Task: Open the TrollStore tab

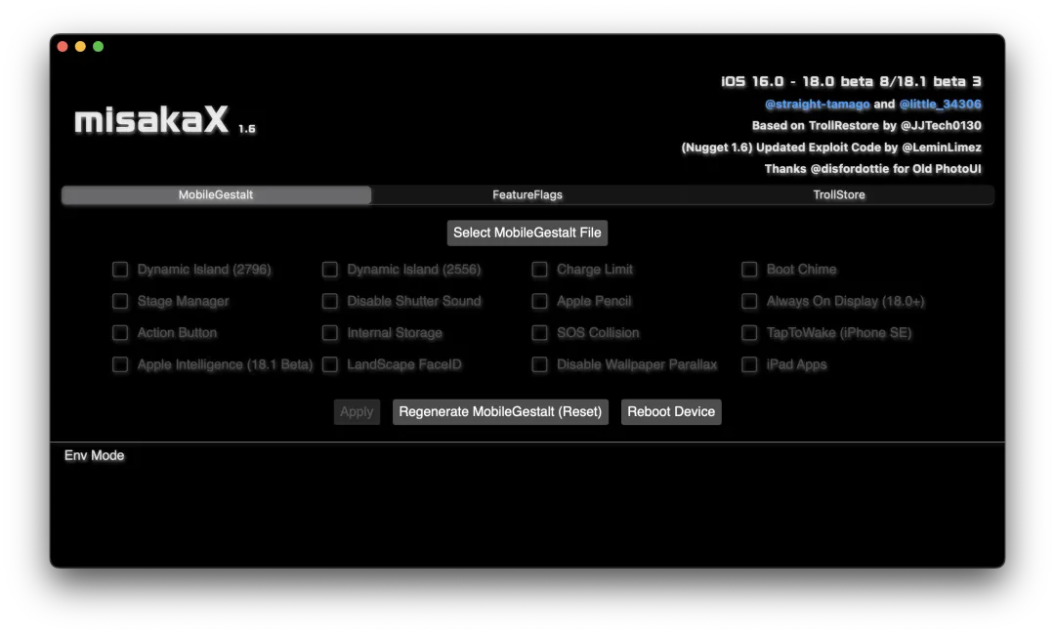Action: [x=838, y=195]
